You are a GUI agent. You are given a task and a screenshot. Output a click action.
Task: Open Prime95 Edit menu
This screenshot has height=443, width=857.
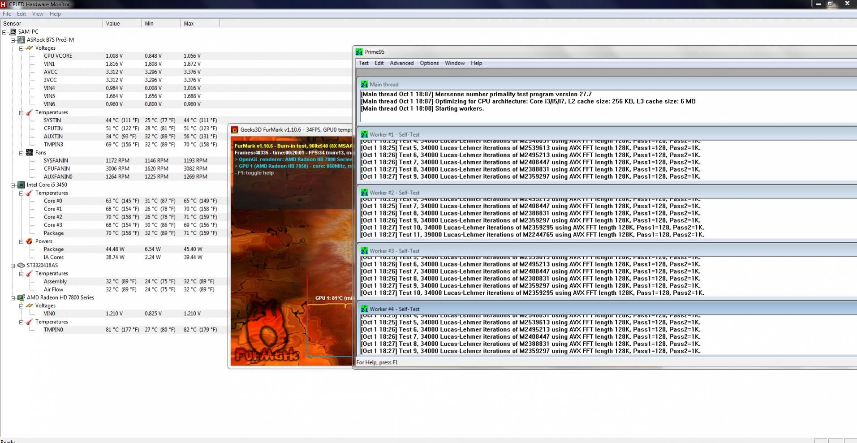pos(379,63)
